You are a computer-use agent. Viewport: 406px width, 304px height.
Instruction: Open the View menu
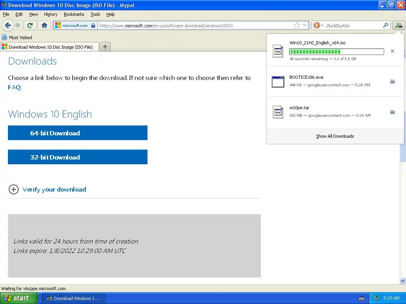[x=33, y=14]
